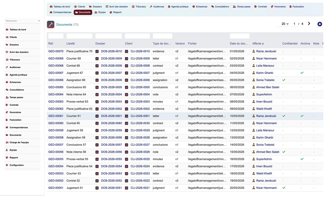Click the Libellé filter input field
The width and height of the screenshot is (326, 202).
(80, 36)
